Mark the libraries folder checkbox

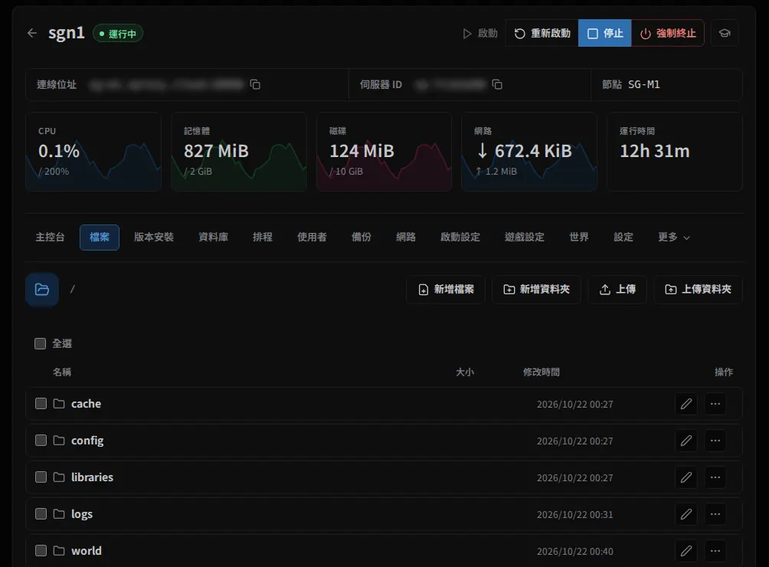pyautogui.click(x=41, y=477)
